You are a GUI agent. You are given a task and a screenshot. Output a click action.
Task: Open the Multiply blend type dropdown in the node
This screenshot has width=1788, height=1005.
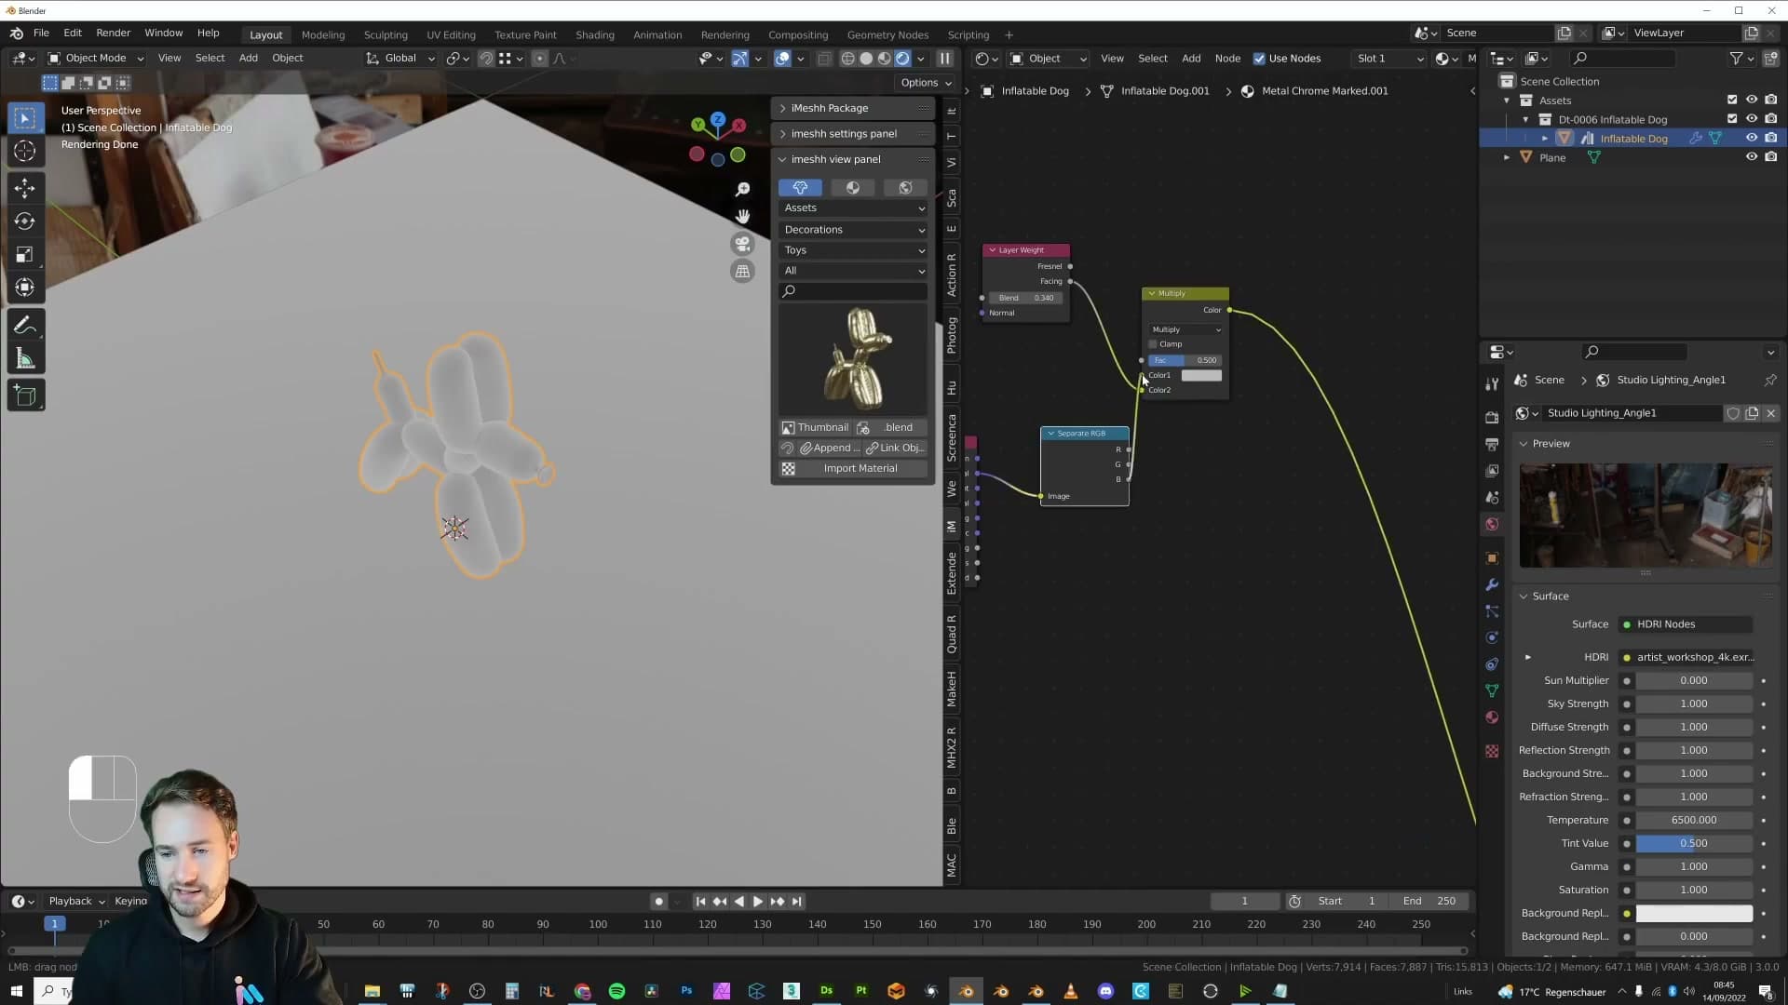[x=1185, y=329]
